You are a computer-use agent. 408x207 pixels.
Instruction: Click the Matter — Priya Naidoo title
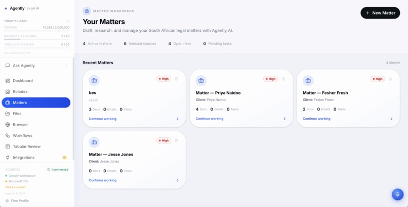click(x=219, y=93)
